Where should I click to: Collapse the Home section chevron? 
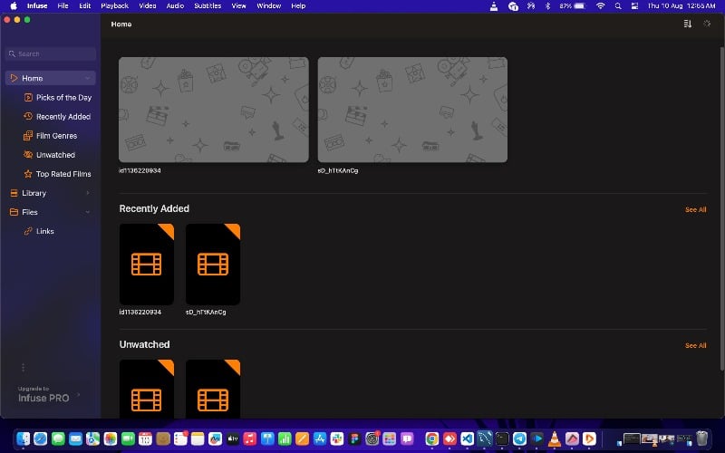87,78
